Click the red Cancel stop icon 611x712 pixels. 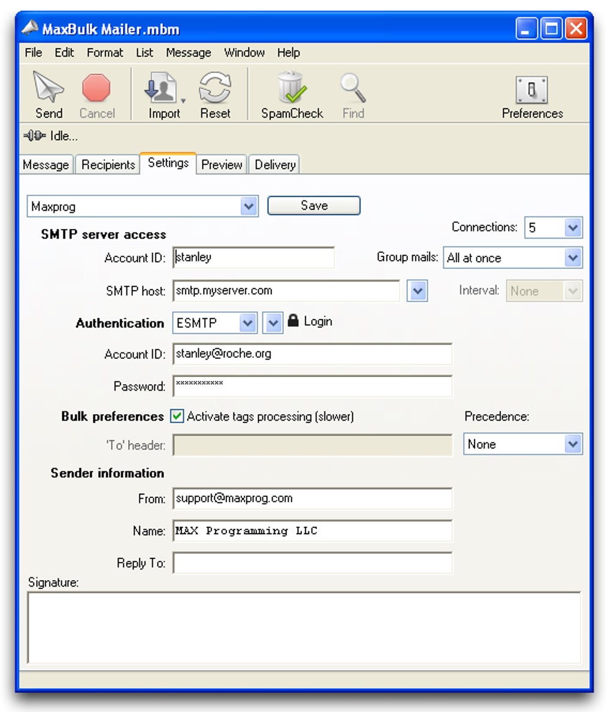96,88
